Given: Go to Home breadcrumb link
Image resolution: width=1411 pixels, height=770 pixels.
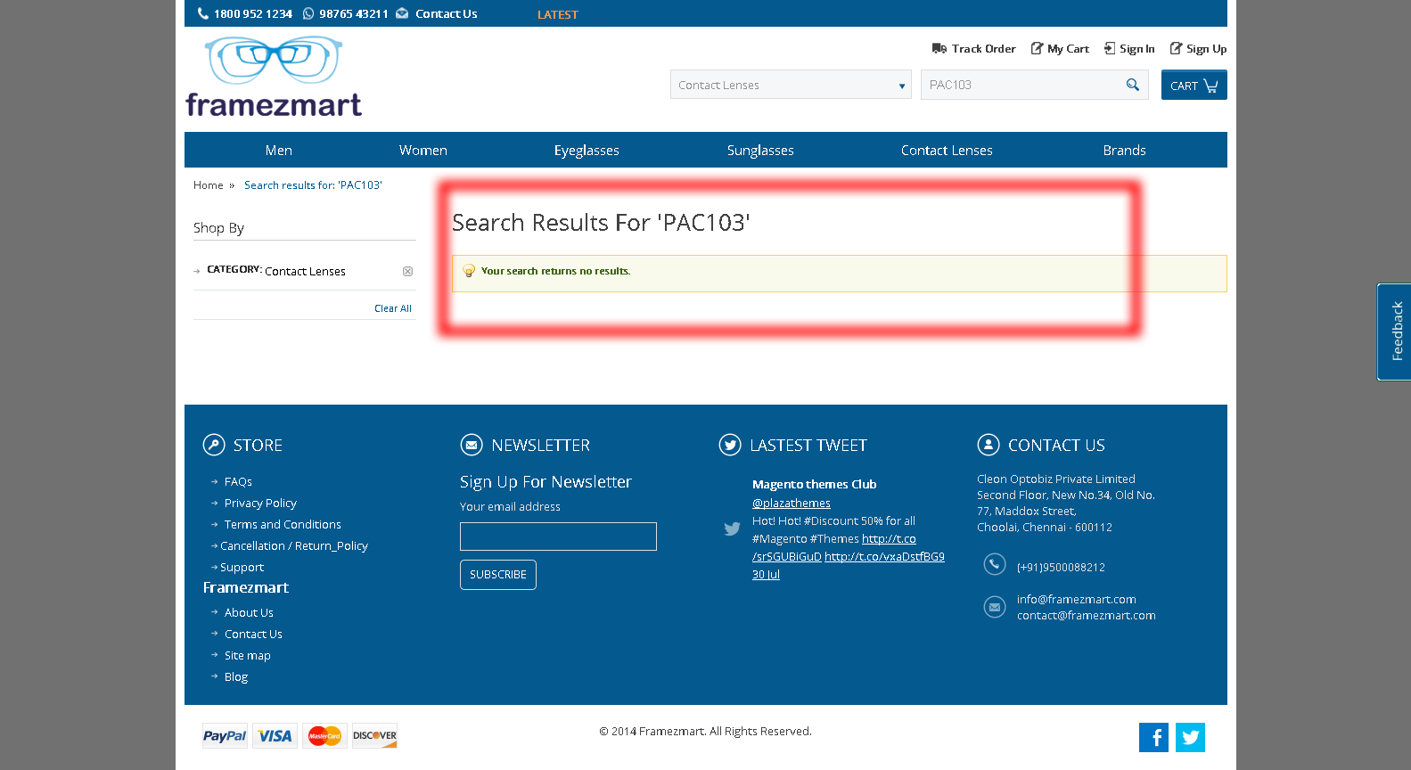Looking at the screenshot, I should [x=209, y=185].
